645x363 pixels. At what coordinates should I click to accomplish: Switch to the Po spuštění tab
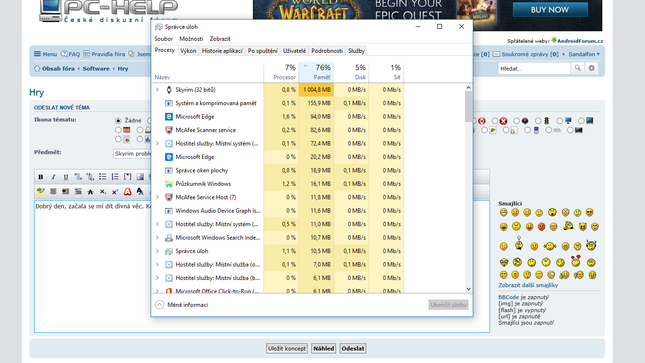[263, 50]
